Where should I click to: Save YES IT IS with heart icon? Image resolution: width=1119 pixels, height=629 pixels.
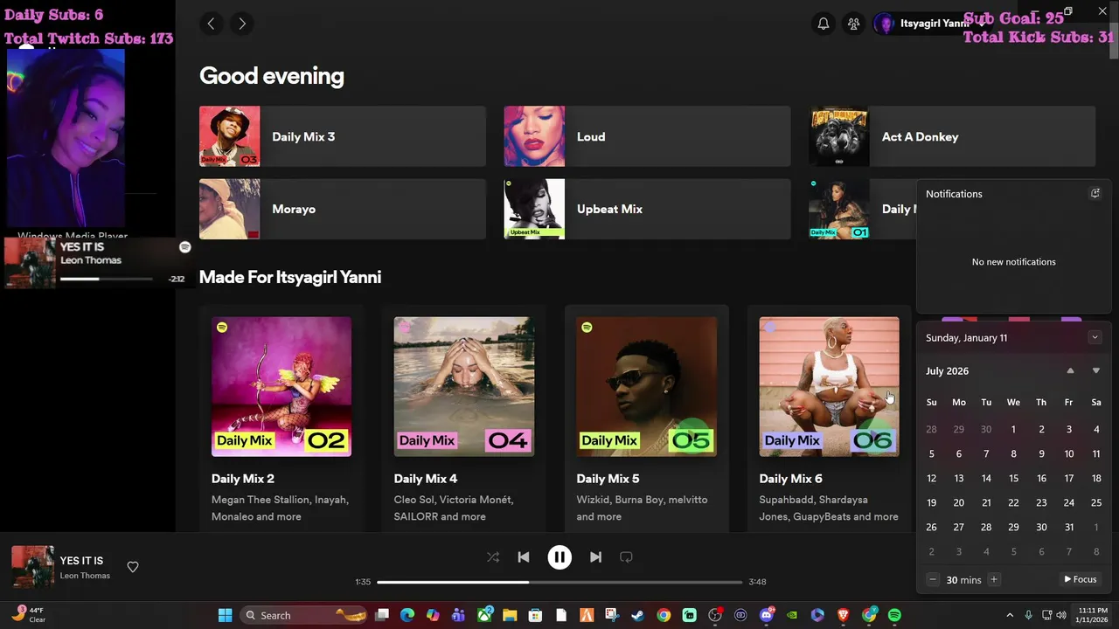click(x=133, y=567)
